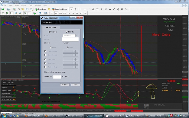Open the Strategy Tester magnifier icon
The width and height of the screenshot is (189, 118).
pyautogui.click(x=31, y=9)
